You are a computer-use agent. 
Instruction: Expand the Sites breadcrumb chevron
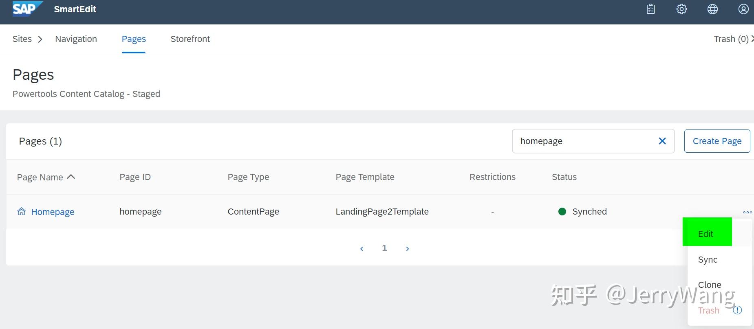(x=40, y=39)
